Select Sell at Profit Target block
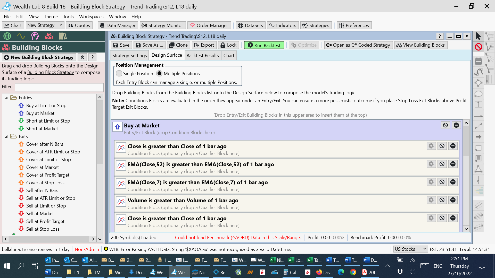Screen dimensions: 495x278 pos(45,221)
